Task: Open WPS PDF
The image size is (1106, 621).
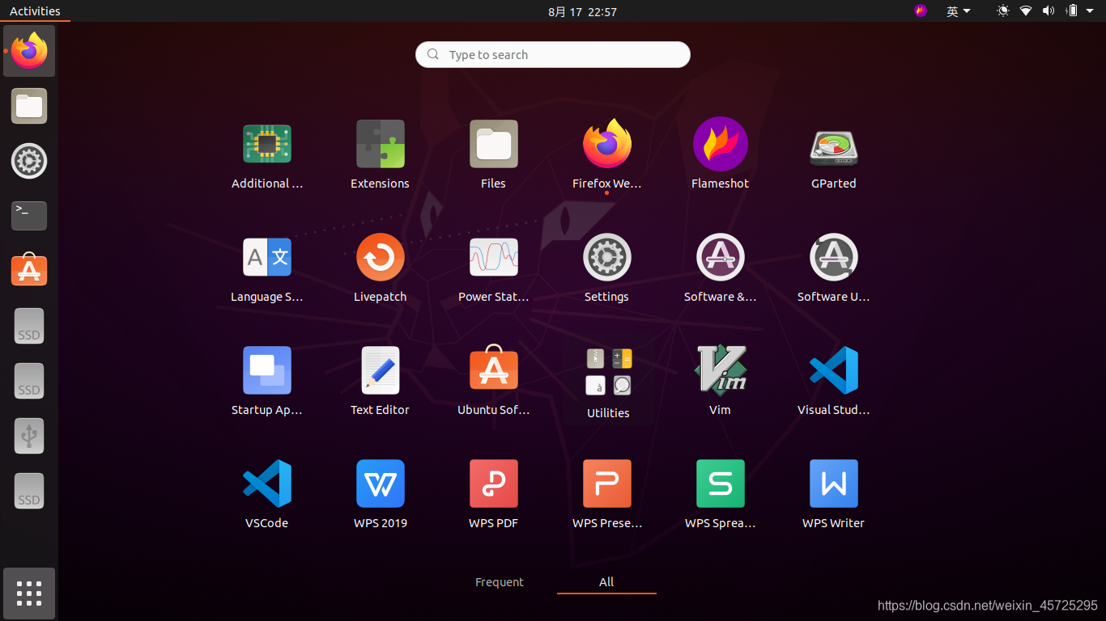Action: point(493,493)
